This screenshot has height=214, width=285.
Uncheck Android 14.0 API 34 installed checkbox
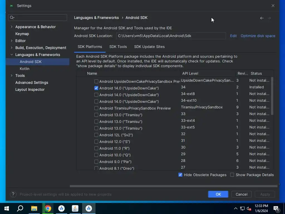point(96,88)
